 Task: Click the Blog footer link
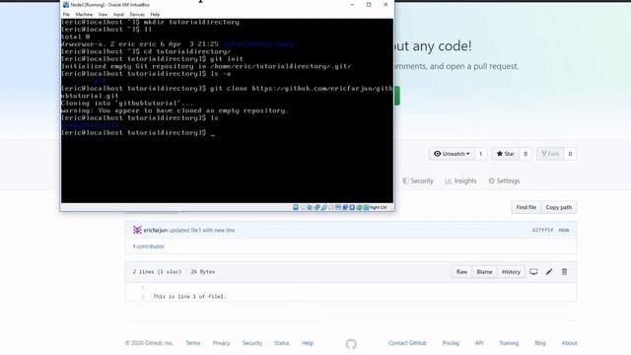pyautogui.click(x=540, y=343)
